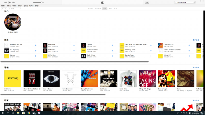The height and width of the screenshot is (115, 205).
Task: Add One Way Ticket to library
Action: 151,51
